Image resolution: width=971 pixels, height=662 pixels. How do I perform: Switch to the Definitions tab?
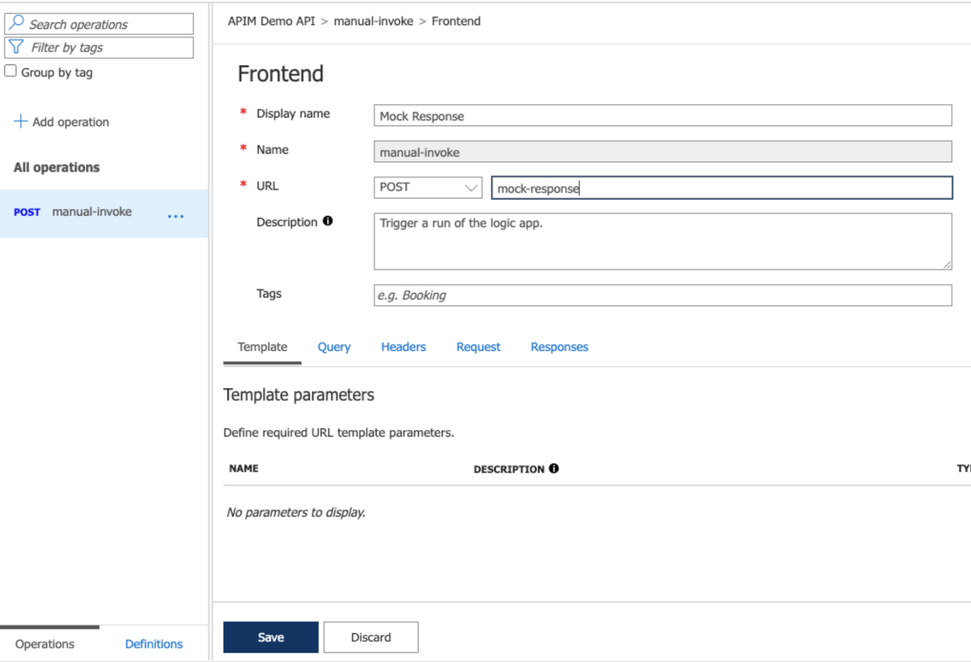154,644
